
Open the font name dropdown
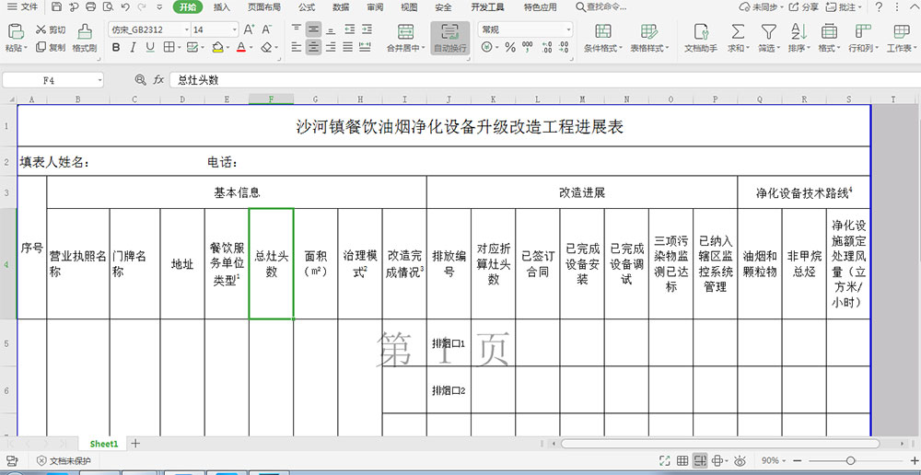tap(185, 29)
